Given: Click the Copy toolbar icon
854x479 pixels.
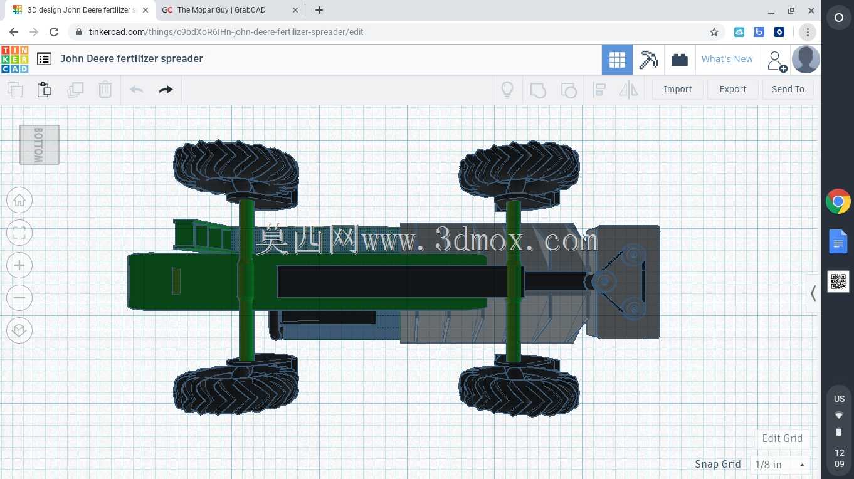Looking at the screenshot, I should (x=15, y=90).
